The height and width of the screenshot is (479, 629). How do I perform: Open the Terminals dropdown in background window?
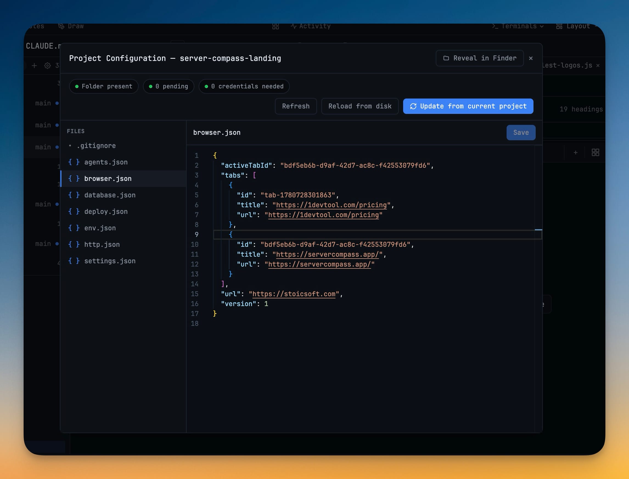tap(518, 26)
